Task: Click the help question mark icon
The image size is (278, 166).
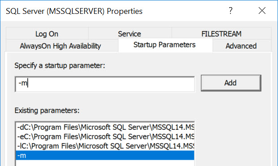Action: tap(230, 11)
